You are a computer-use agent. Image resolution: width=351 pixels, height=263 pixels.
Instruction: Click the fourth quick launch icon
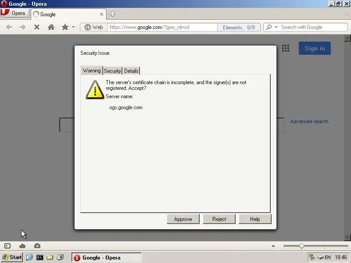pos(60,257)
